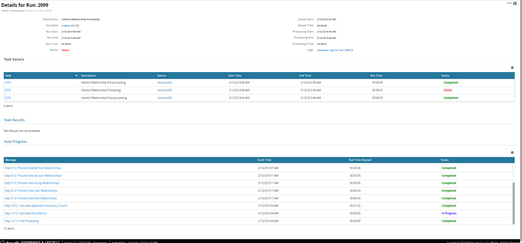Open Step 11/12: Calculate Role Metrics
Image resolution: width=522 pixels, height=243 pixels.
click(x=26, y=213)
